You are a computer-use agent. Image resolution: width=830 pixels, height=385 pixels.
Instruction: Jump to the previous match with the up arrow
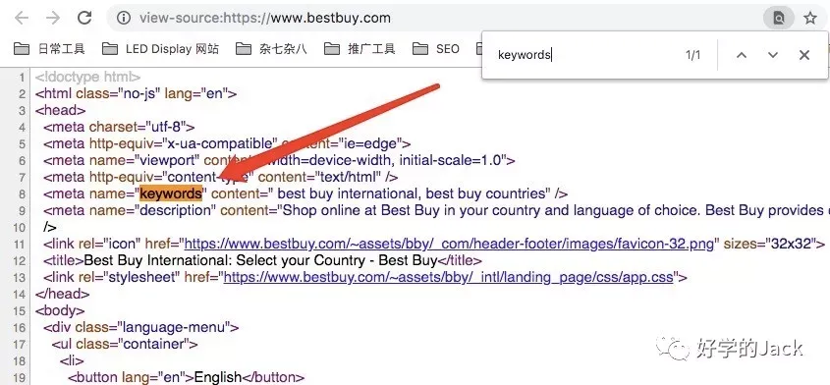741,55
